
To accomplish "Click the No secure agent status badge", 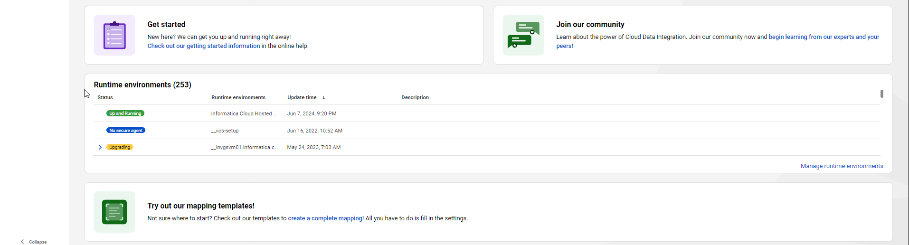I will 126,131.
